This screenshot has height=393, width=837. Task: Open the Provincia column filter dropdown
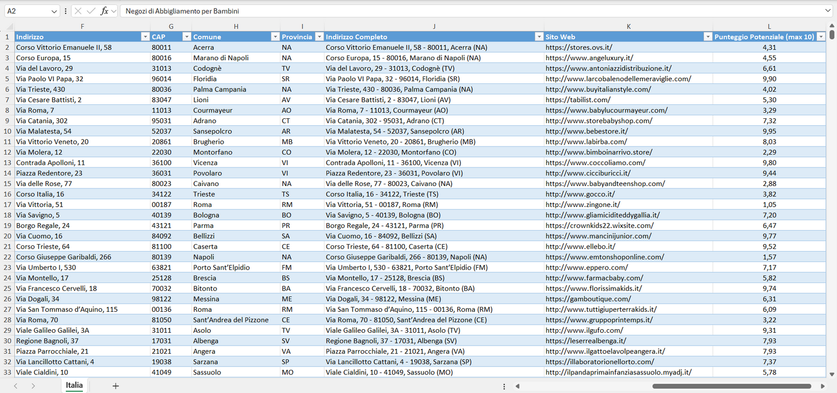[319, 37]
